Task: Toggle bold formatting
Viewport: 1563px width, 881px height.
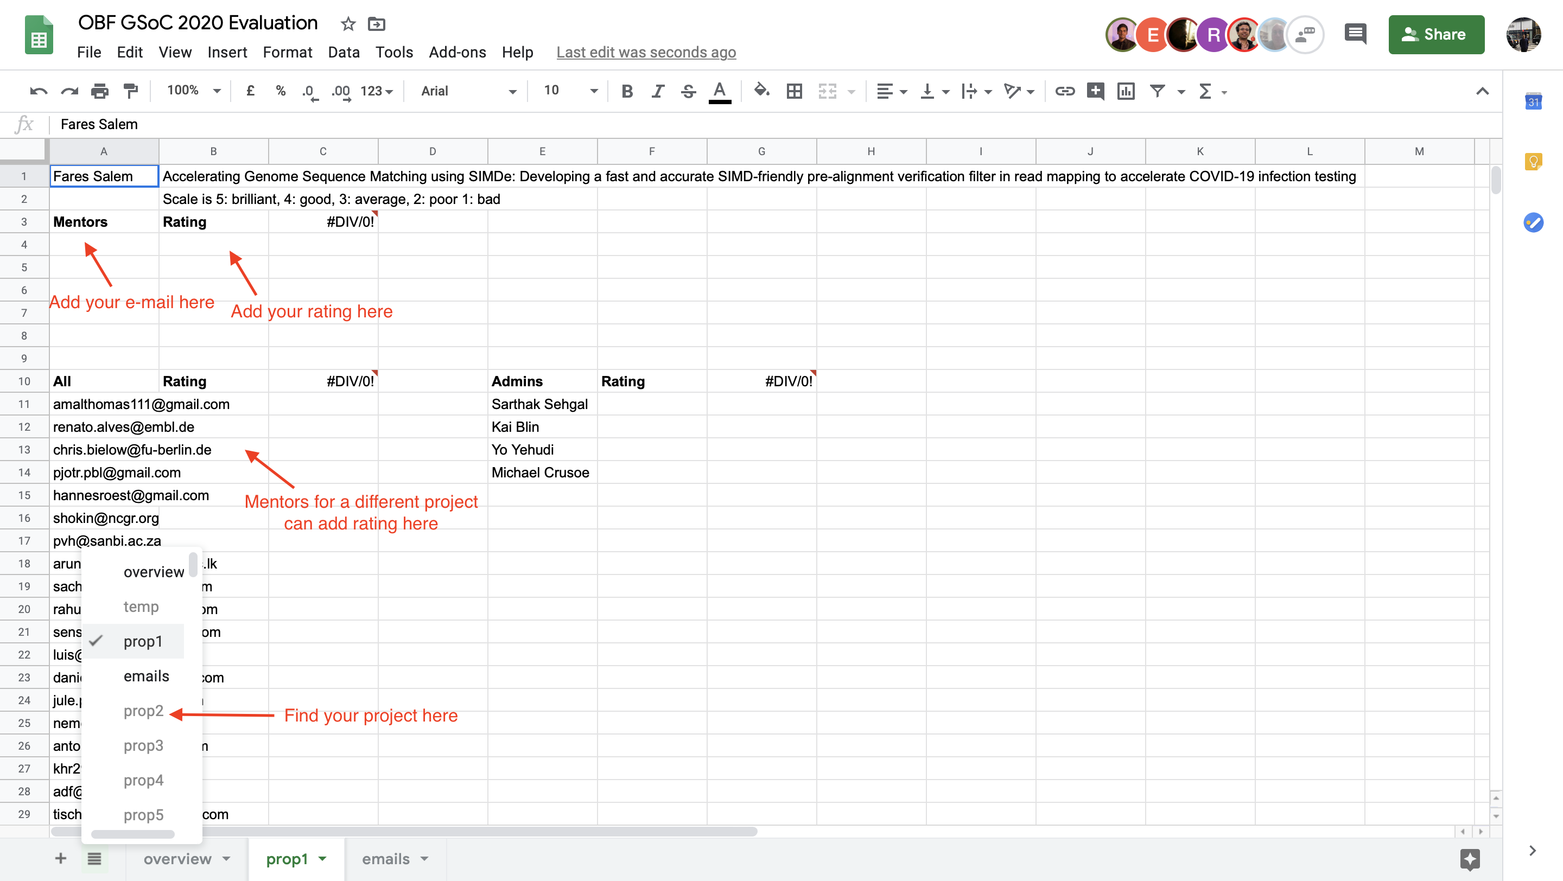Action: tap(627, 91)
